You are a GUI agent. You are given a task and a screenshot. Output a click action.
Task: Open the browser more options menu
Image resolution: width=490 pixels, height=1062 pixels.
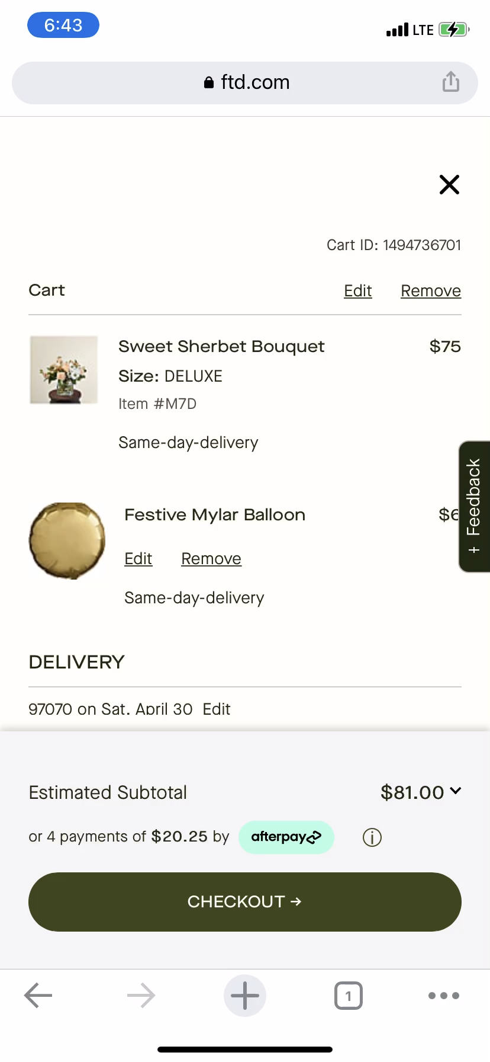[x=443, y=995]
